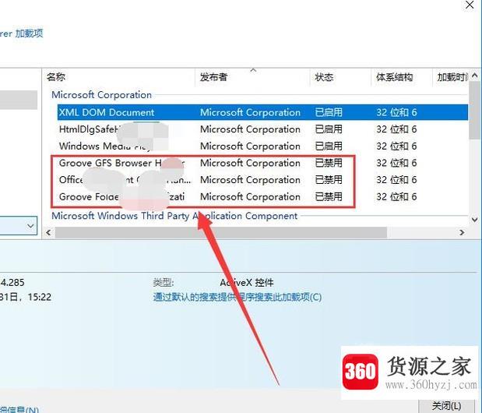The image size is (482, 413).
Task: Click the Microsoft Corporation group header
Action: pos(101,95)
